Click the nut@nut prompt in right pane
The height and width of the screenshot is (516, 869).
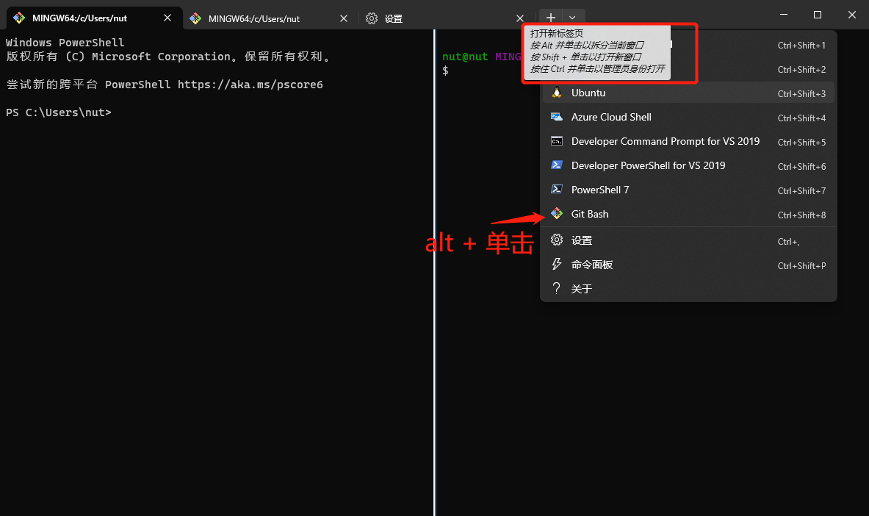[465, 57]
